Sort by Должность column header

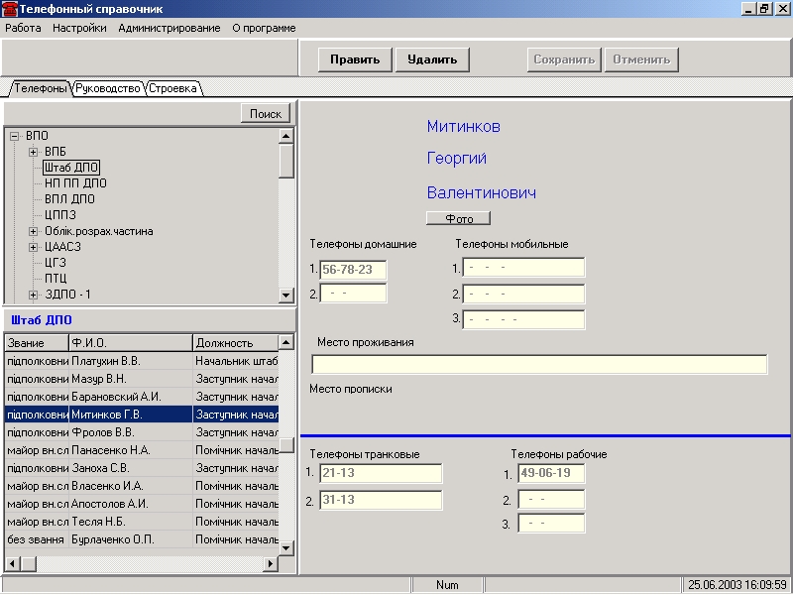click(x=236, y=342)
